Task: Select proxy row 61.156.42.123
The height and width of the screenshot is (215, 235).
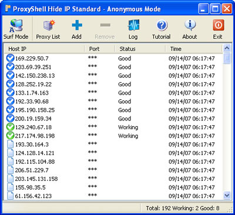Action: click(x=113, y=196)
